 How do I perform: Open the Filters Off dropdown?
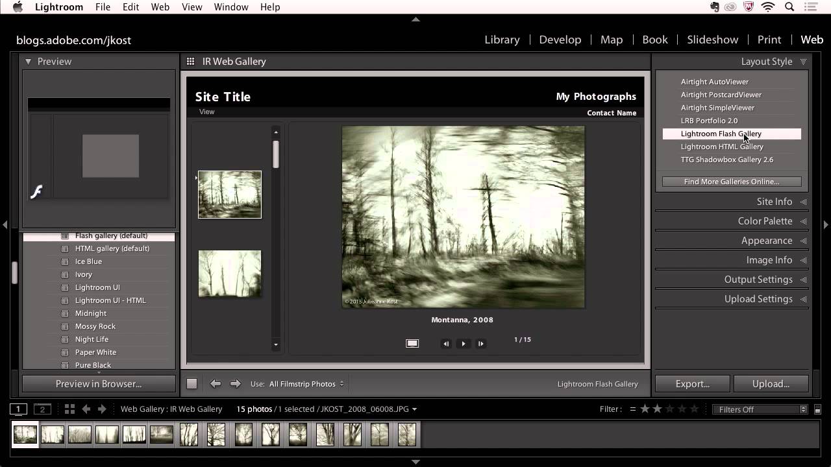click(760, 409)
